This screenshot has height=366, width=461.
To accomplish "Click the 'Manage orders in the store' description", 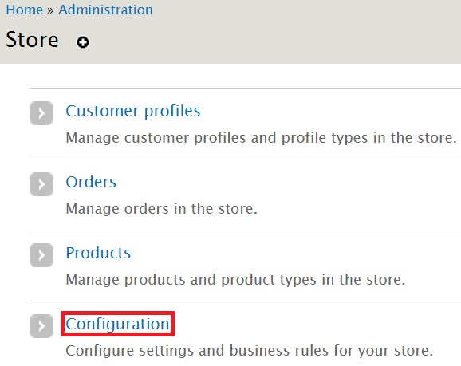I will point(161,209).
